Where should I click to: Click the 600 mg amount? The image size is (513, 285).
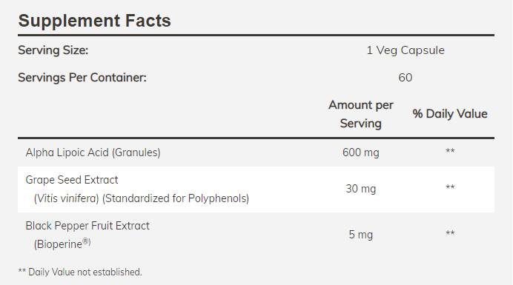coord(360,152)
